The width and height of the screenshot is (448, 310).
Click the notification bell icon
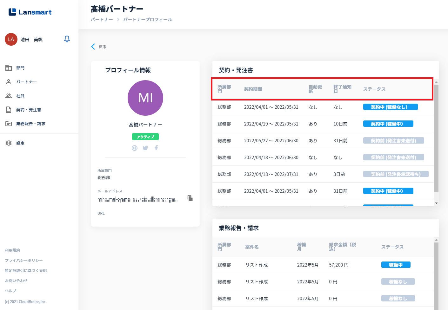click(x=67, y=39)
